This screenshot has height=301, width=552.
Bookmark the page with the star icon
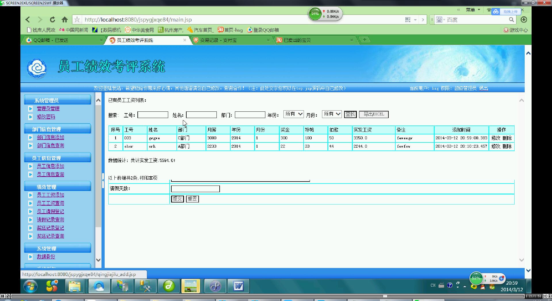77,20
